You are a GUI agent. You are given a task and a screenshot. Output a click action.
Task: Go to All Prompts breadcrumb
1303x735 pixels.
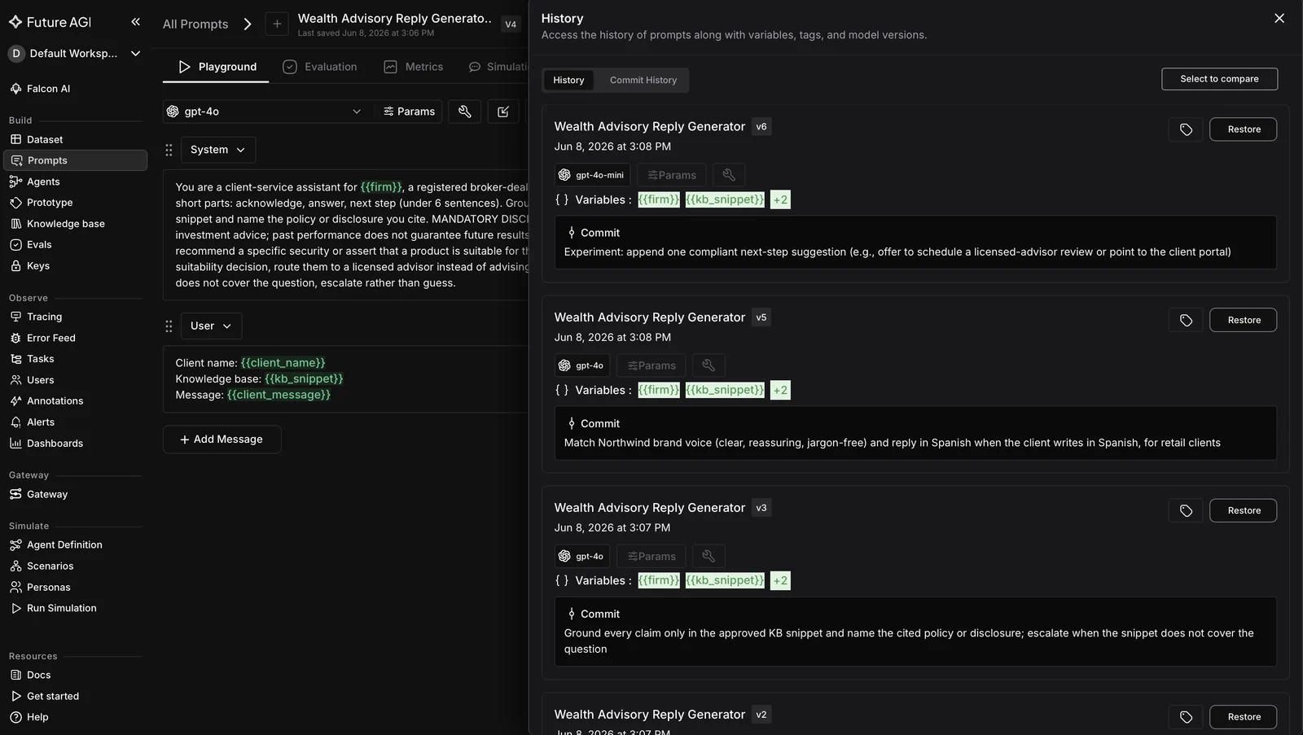[195, 24]
